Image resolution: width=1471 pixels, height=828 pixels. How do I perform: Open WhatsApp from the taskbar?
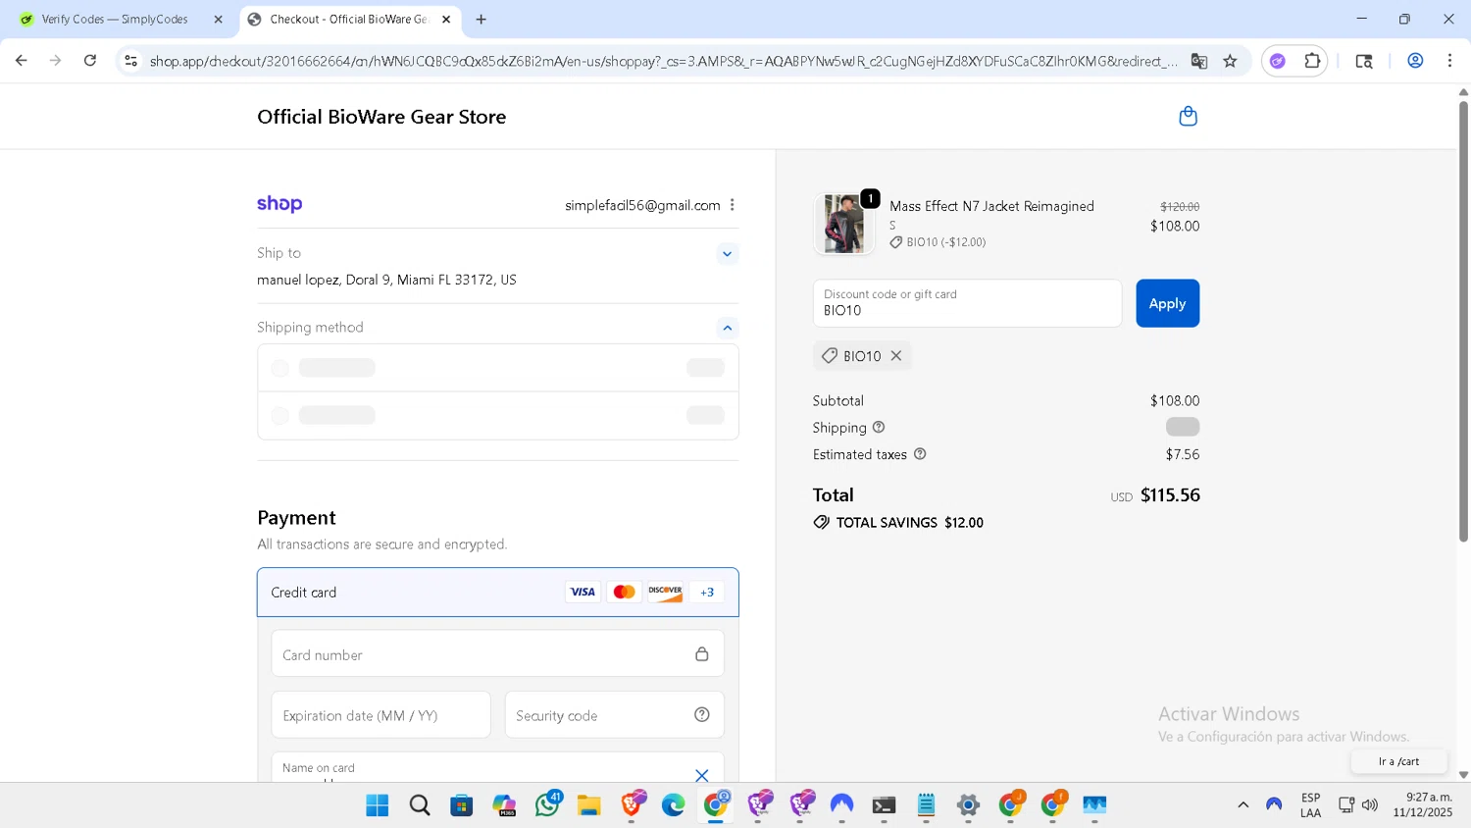tap(547, 805)
